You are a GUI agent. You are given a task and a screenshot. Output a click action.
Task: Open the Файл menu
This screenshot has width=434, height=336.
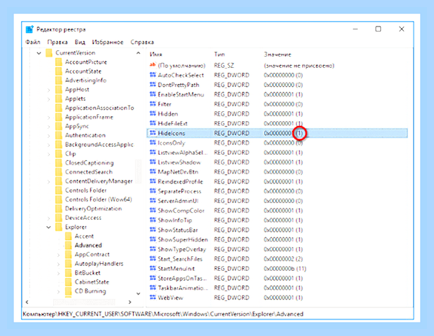[33, 42]
